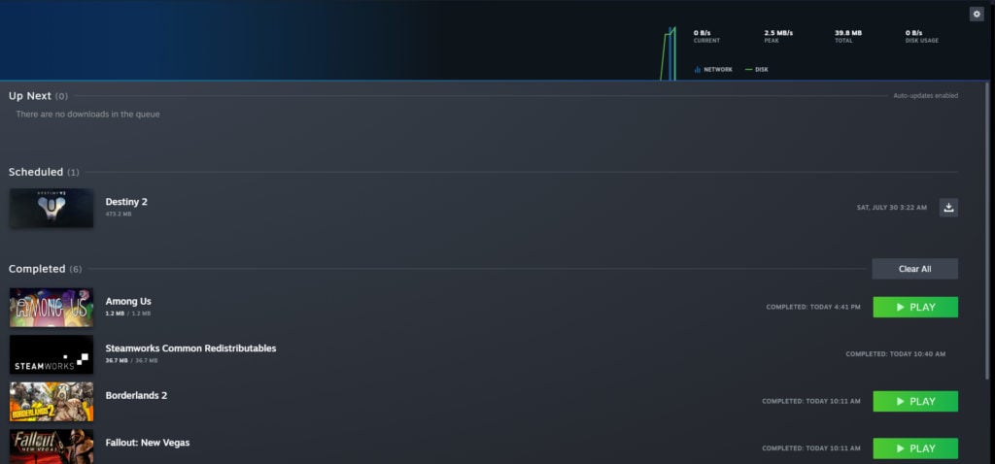Play Among Us
Image resolution: width=995 pixels, height=464 pixels.
click(915, 307)
